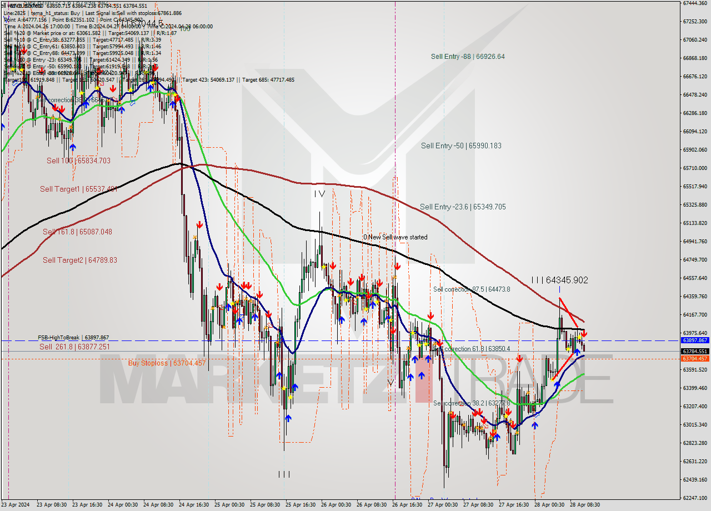Screen dimensions: 711x511
Task: Click the 'Sell Entry -23.6 | 65349.705' label
Action: [x=463, y=207]
